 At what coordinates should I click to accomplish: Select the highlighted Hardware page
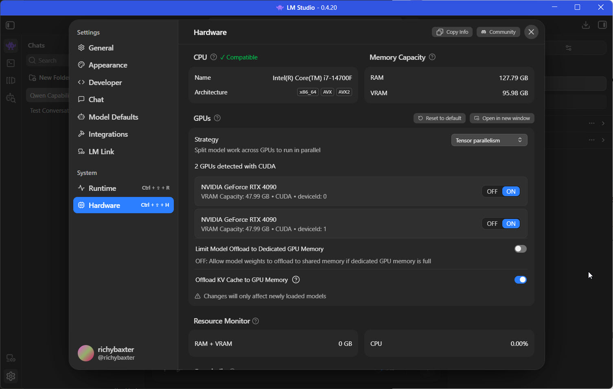click(123, 205)
